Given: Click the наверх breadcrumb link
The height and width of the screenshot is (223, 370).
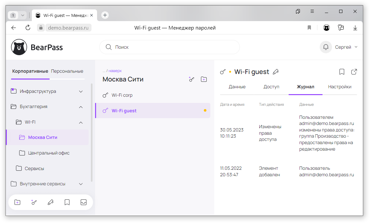Looking at the screenshot, I should (x=115, y=71).
